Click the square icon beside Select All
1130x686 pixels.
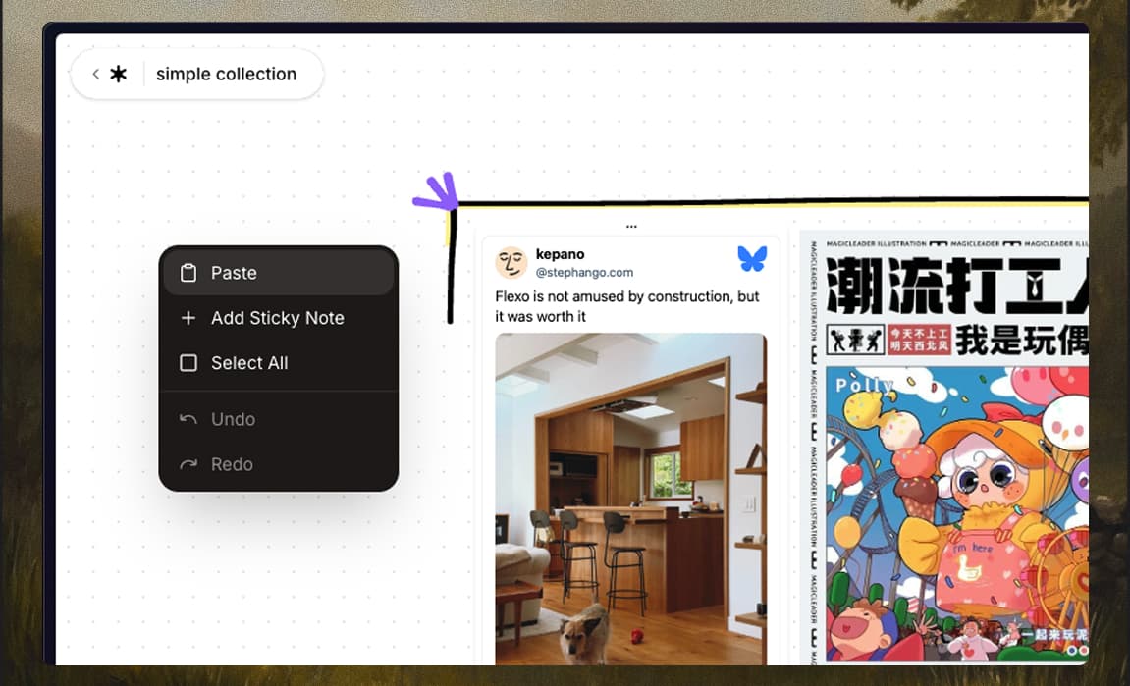tap(188, 362)
